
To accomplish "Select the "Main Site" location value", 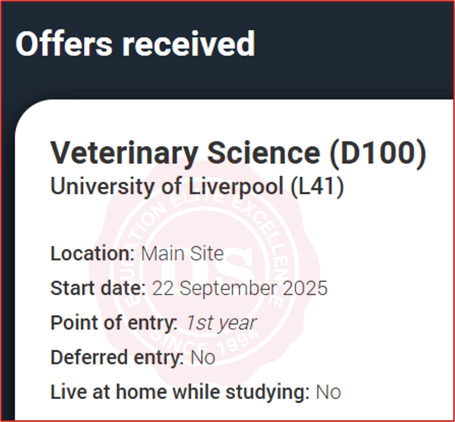I will (182, 254).
